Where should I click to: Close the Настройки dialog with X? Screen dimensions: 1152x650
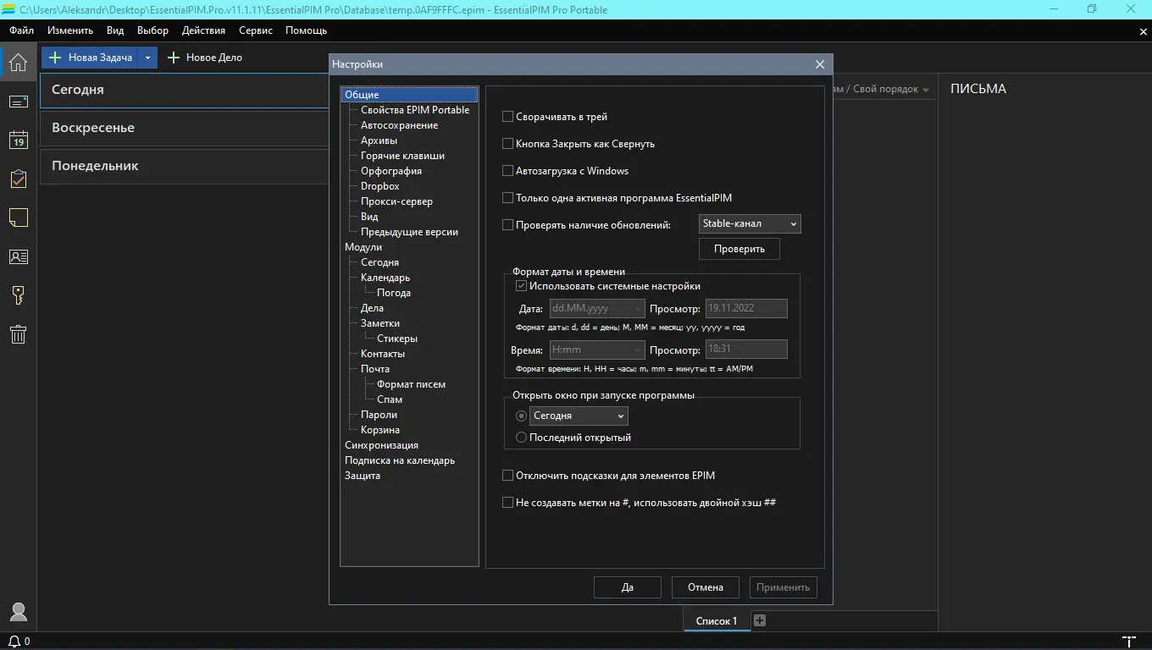point(820,64)
